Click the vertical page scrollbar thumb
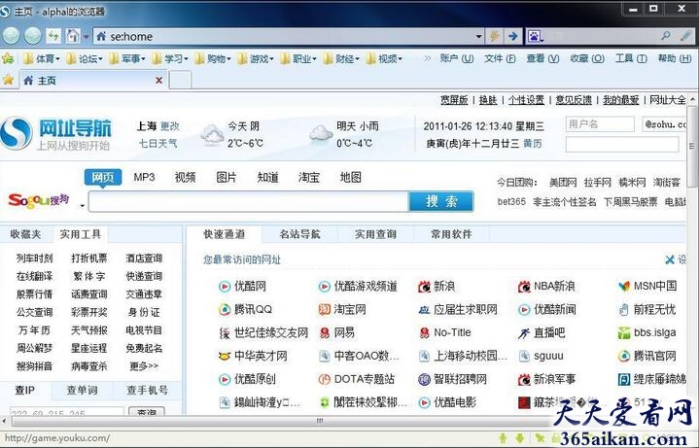699x448 pixels. (692, 146)
